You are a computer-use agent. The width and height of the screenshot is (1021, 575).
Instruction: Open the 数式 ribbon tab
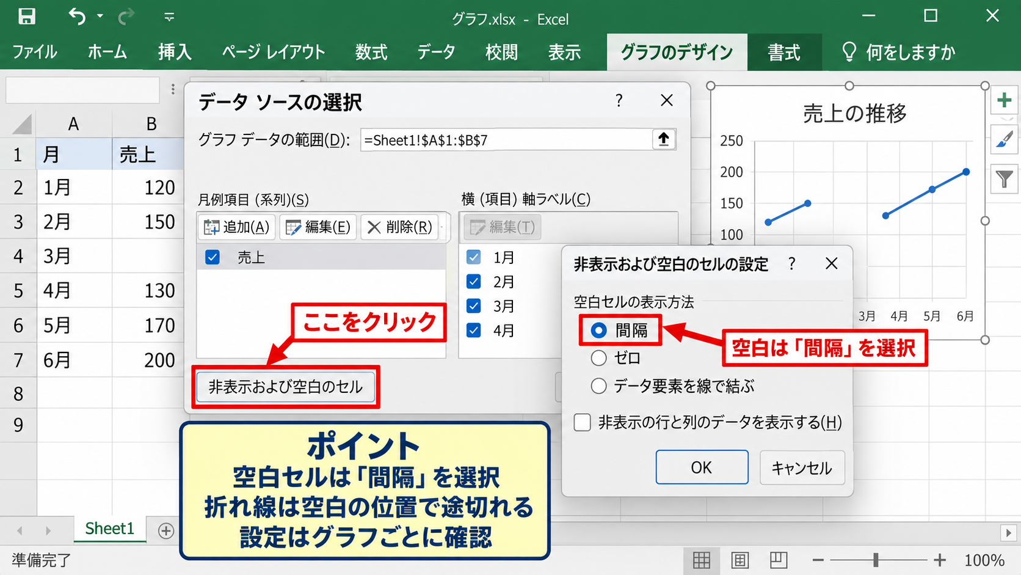(371, 52)
